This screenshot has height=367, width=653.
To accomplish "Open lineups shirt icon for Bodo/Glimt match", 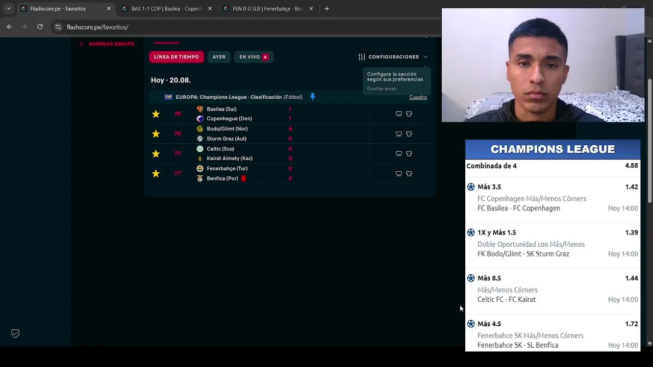I will pos(409,134).
